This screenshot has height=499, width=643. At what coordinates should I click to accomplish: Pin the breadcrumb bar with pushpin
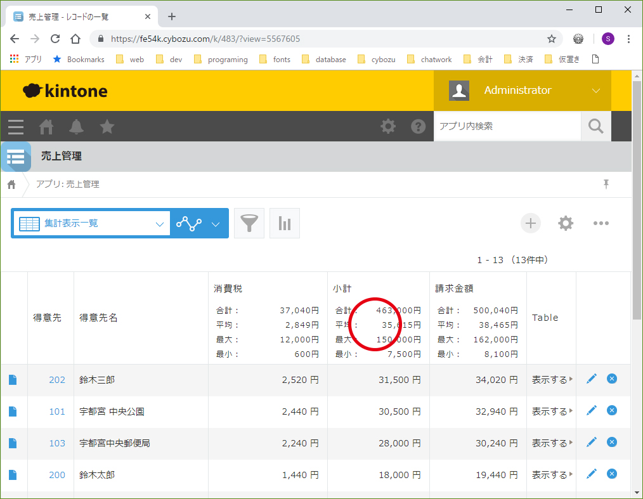pyautogui.click(x=606, y=184)
